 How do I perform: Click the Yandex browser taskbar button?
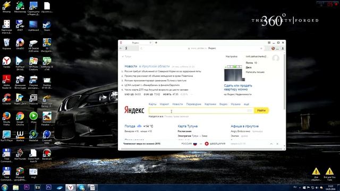pyautogui.click(x=71, y=187)
